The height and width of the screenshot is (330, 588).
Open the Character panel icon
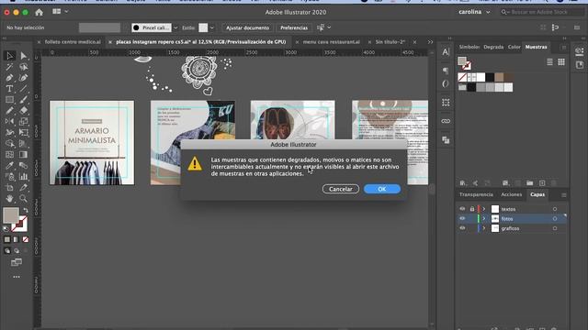(x=446, y=52)
